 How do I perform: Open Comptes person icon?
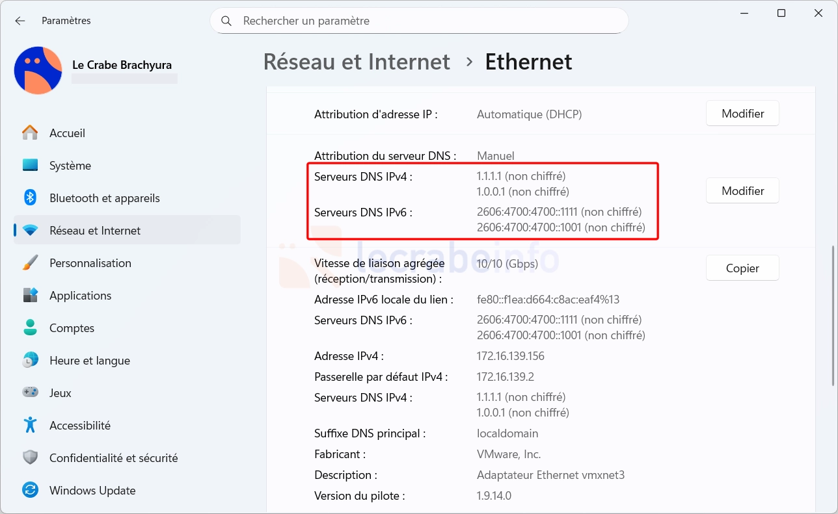pos(30,328)
